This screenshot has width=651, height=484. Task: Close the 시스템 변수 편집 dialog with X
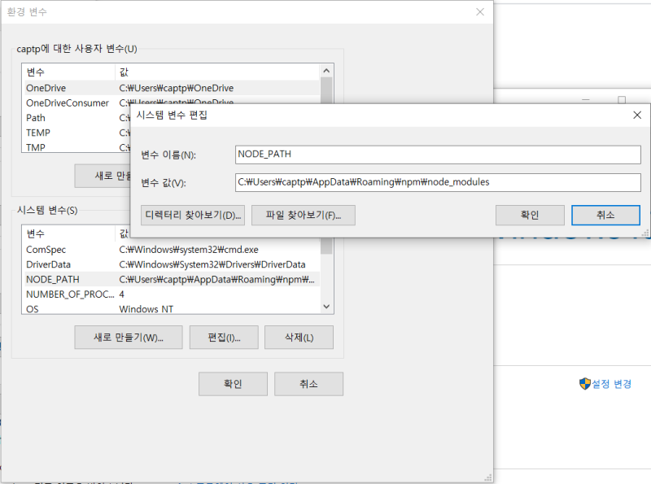(637, 115)
